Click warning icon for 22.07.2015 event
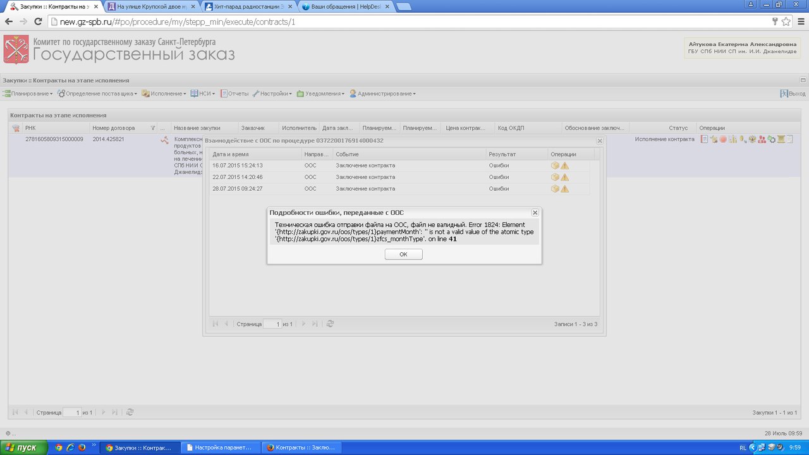The height and width of the screenshot is (455, 809). click(x=564, y=177)
